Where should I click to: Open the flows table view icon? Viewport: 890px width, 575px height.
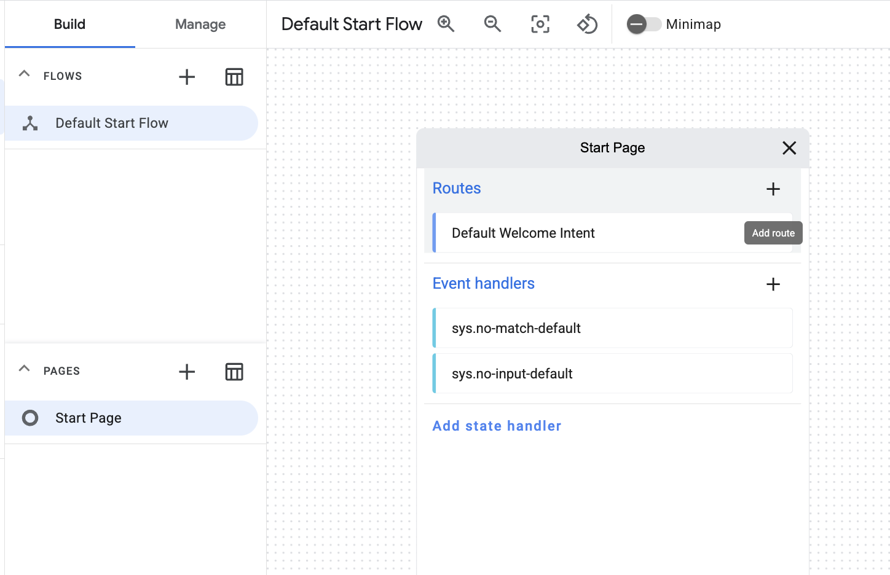point(234,77)
